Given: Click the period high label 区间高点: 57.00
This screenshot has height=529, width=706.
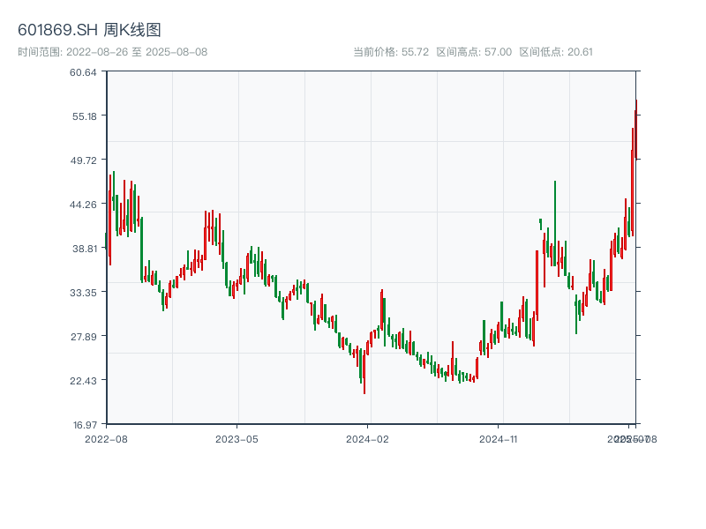Looking at the screenshot, I should pos(474,52).
